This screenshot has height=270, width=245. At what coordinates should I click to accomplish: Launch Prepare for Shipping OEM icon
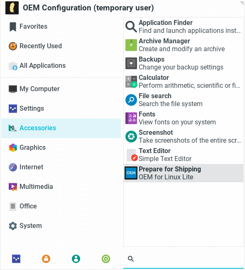tap(131, 173)
